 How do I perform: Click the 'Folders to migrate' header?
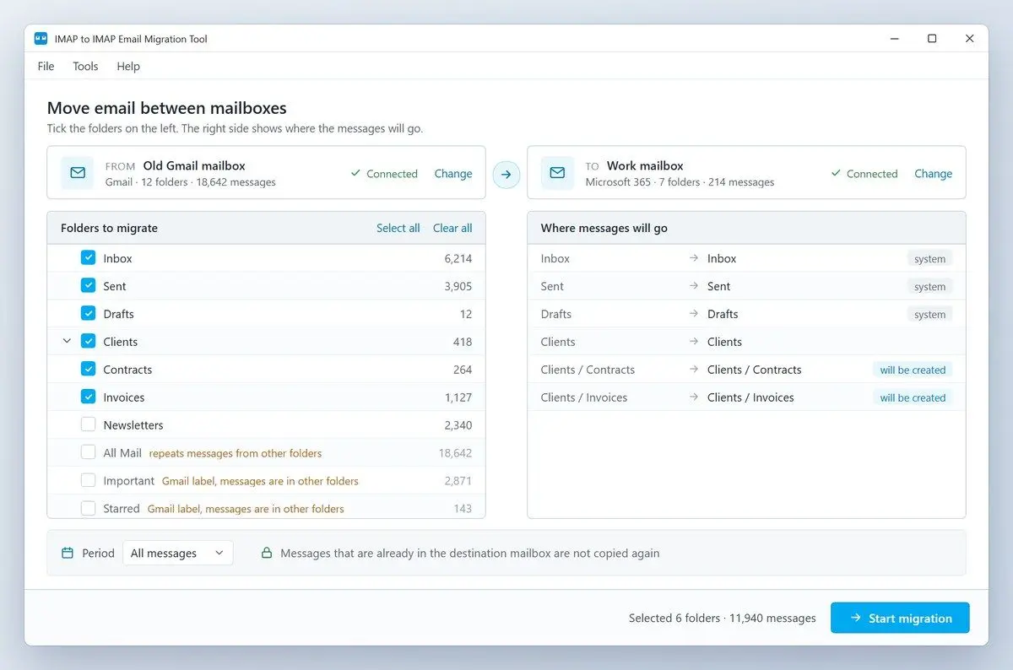coord(110,228)
